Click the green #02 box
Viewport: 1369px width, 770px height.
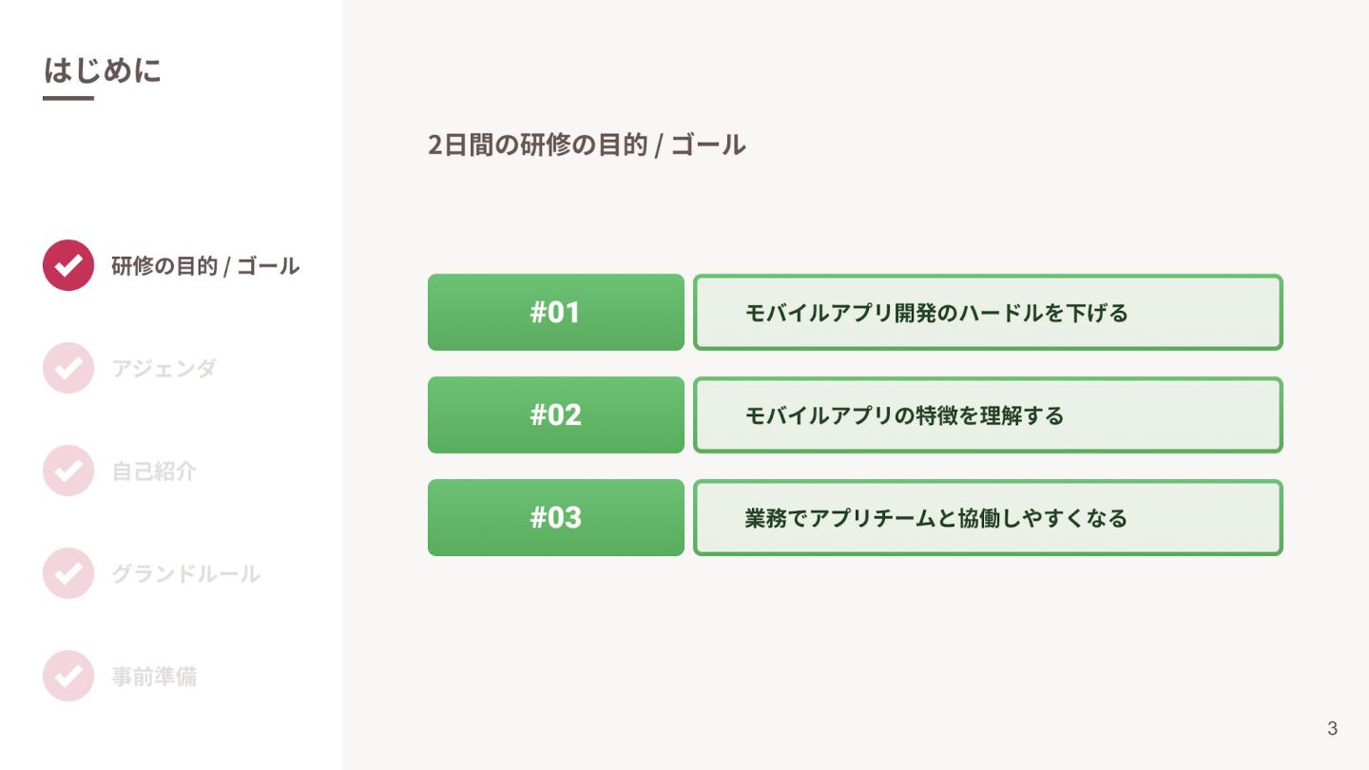556,414
